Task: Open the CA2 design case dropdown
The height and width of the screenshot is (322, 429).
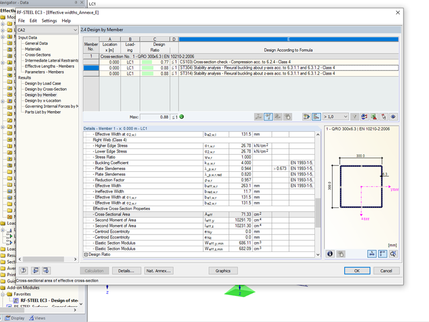Action: 49,29
